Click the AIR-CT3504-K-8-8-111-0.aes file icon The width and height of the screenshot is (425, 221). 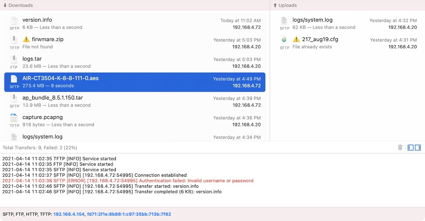pyautogui.click(x=14, y=79)
